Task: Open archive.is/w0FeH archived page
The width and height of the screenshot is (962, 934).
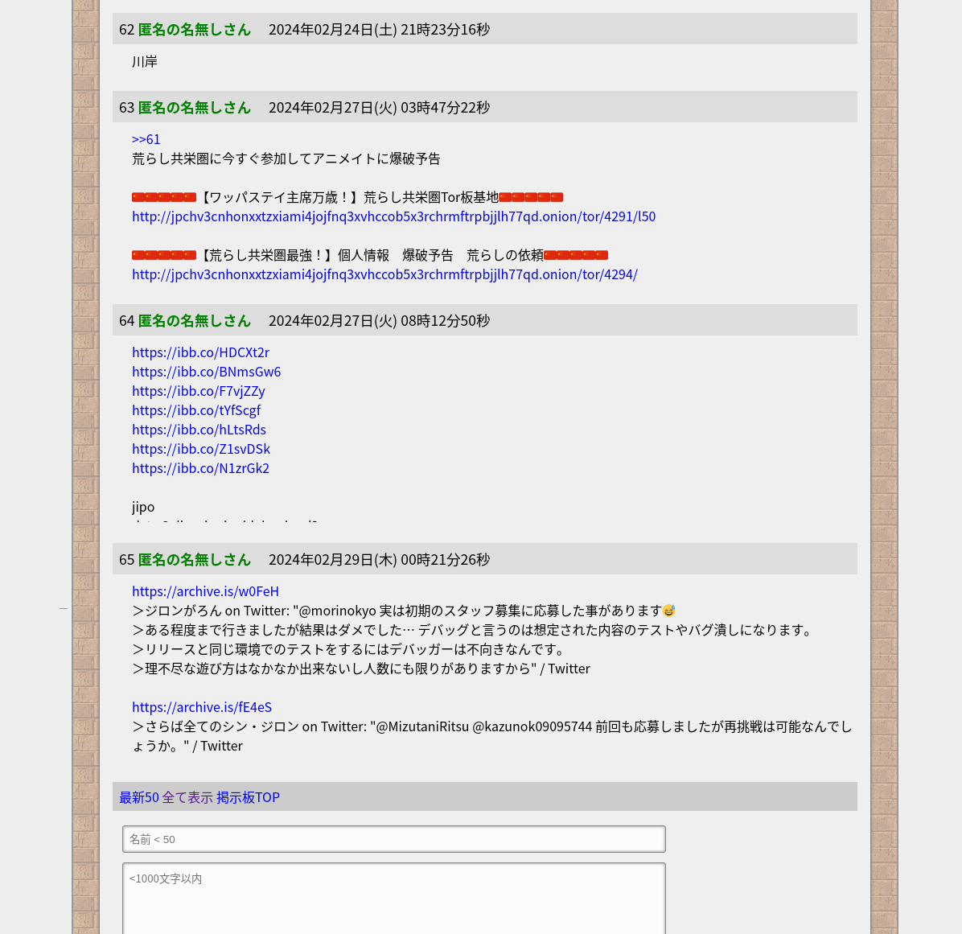Action: coord(205,591)
